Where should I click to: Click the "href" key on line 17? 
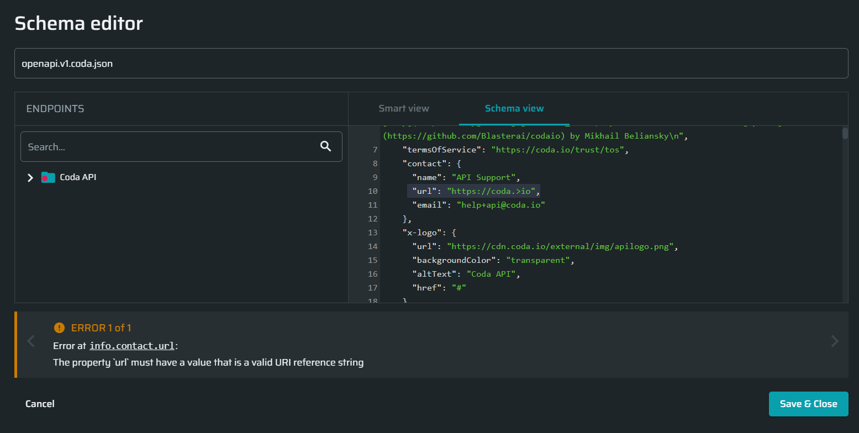pyautogui.click(x=427, y=288)
